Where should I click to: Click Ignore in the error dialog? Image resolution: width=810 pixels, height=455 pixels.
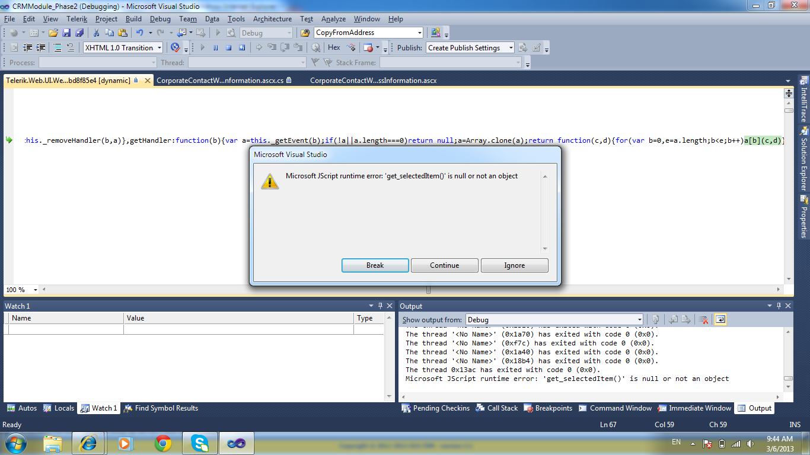point(515,265)
